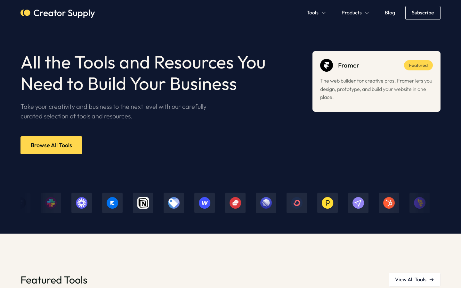This screenshot has width=461, height=288.
Task: Open the blue price tag icon
Action: coord(174,203)
